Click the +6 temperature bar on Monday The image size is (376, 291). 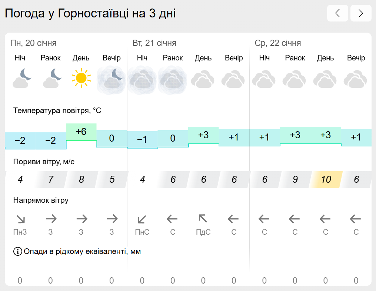pos(81,132)
